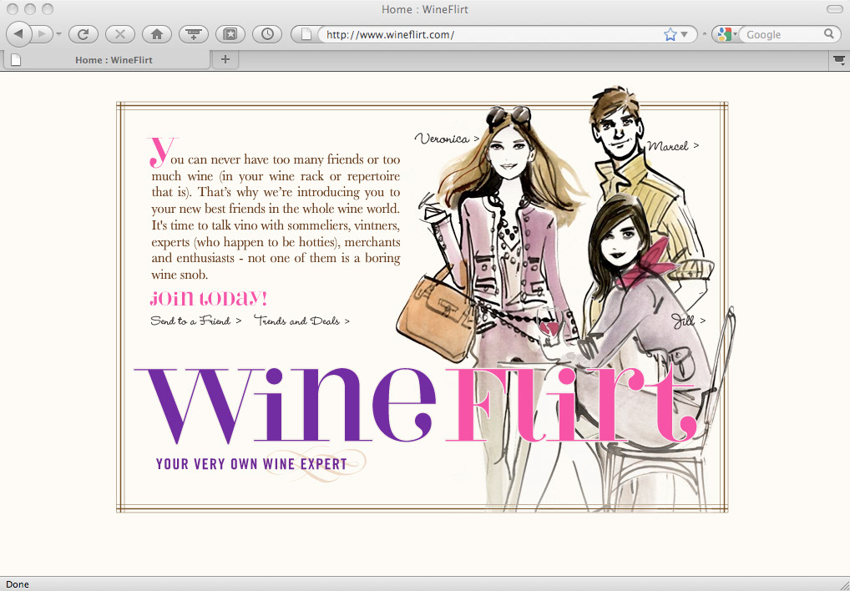This screenshot has width=850, height=591.
Task: Open the history clock icon
Action: [267, 34]
